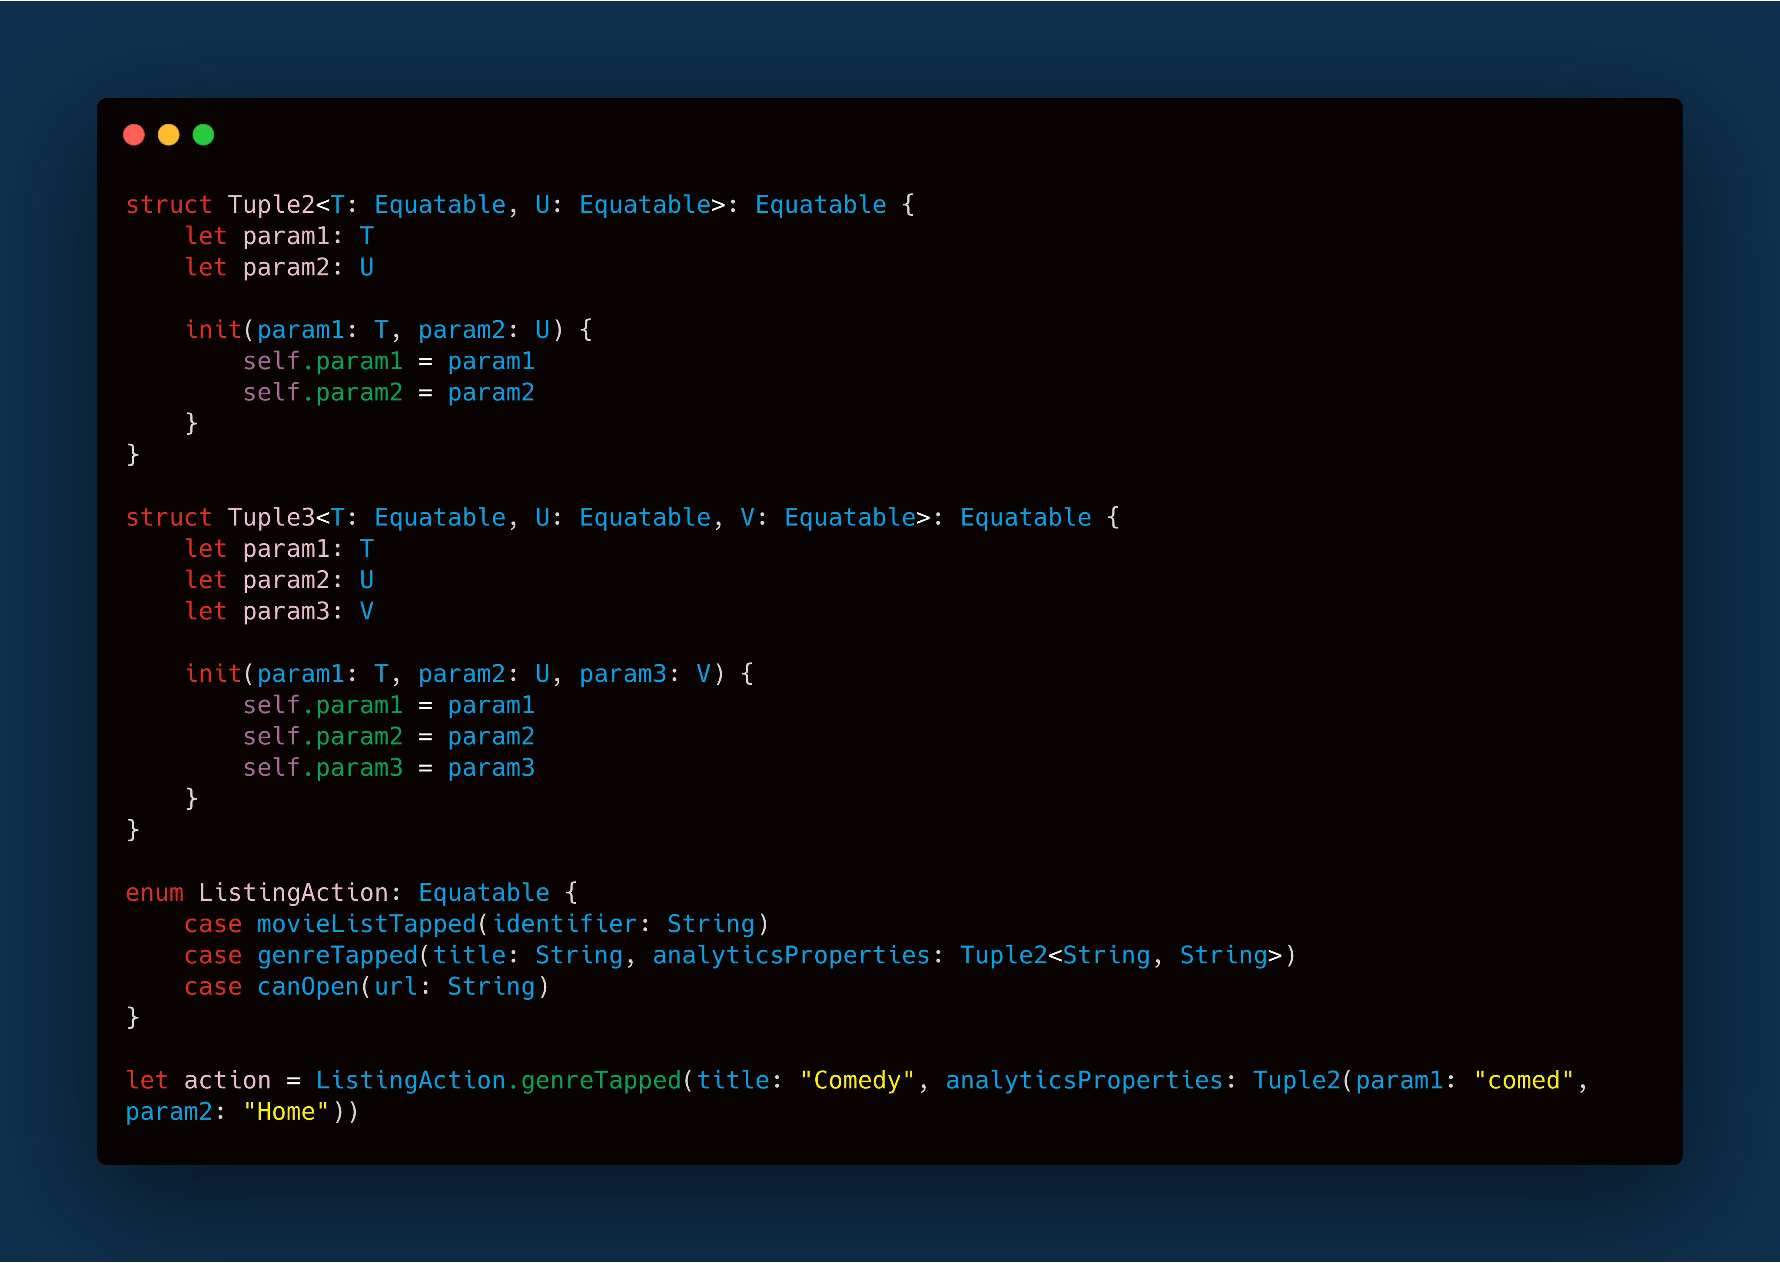Click the Tuple3 struct name
This screenshot has height=1263, width=1780.
pyautogui.click(x=272, y=516)
